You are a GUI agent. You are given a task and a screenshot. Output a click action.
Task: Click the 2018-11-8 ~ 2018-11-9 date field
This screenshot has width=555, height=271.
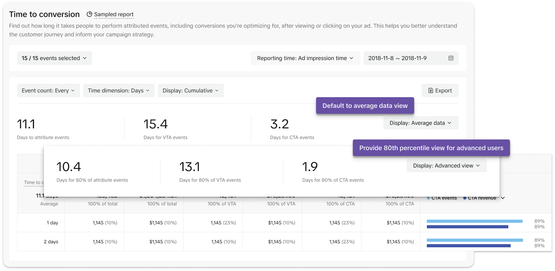(403, 58)
